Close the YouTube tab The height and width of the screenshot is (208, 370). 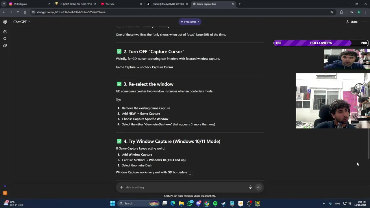point(141,4)
